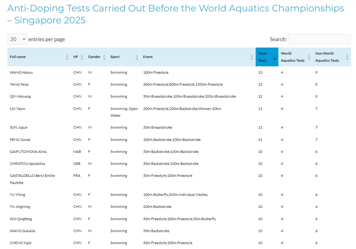Select the Event column header label
This screenshot has height=249, width=356.
pyautogui.click(x=148, y=57)
